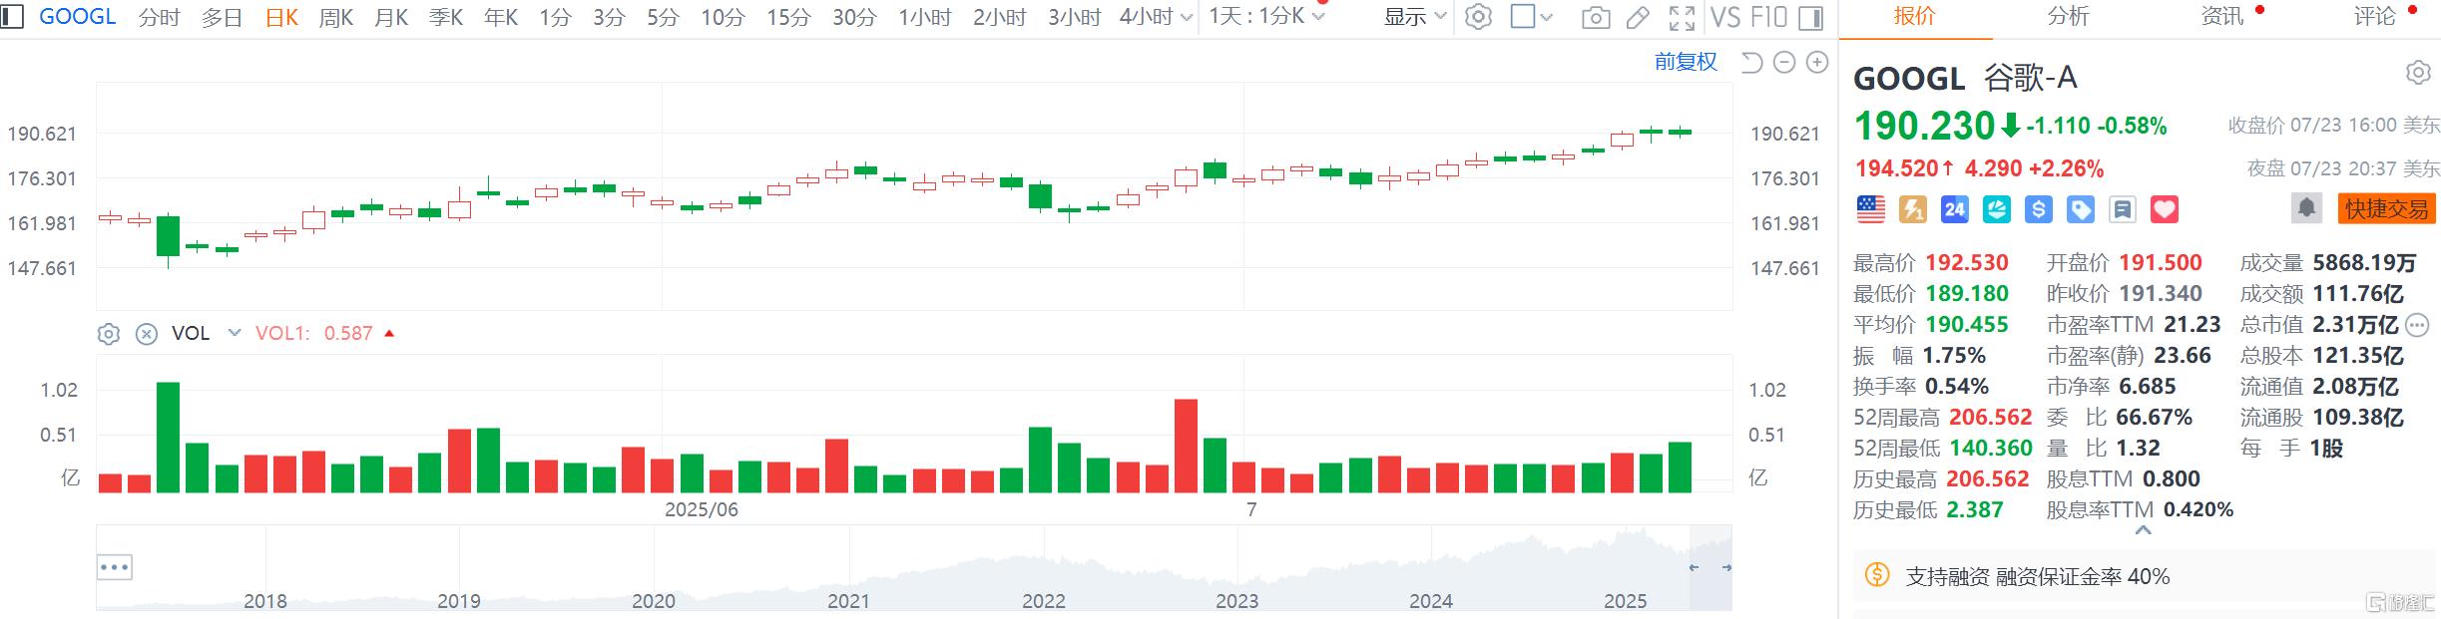Select the 5分 interval

pos(663,18)
